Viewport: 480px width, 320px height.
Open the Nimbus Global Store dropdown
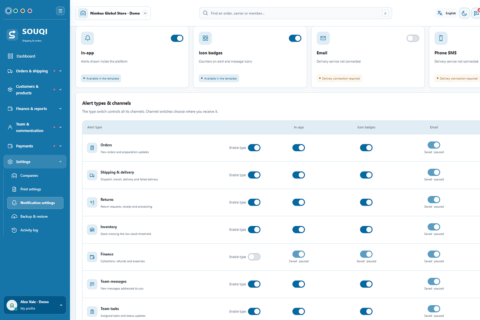click(113, 13)
